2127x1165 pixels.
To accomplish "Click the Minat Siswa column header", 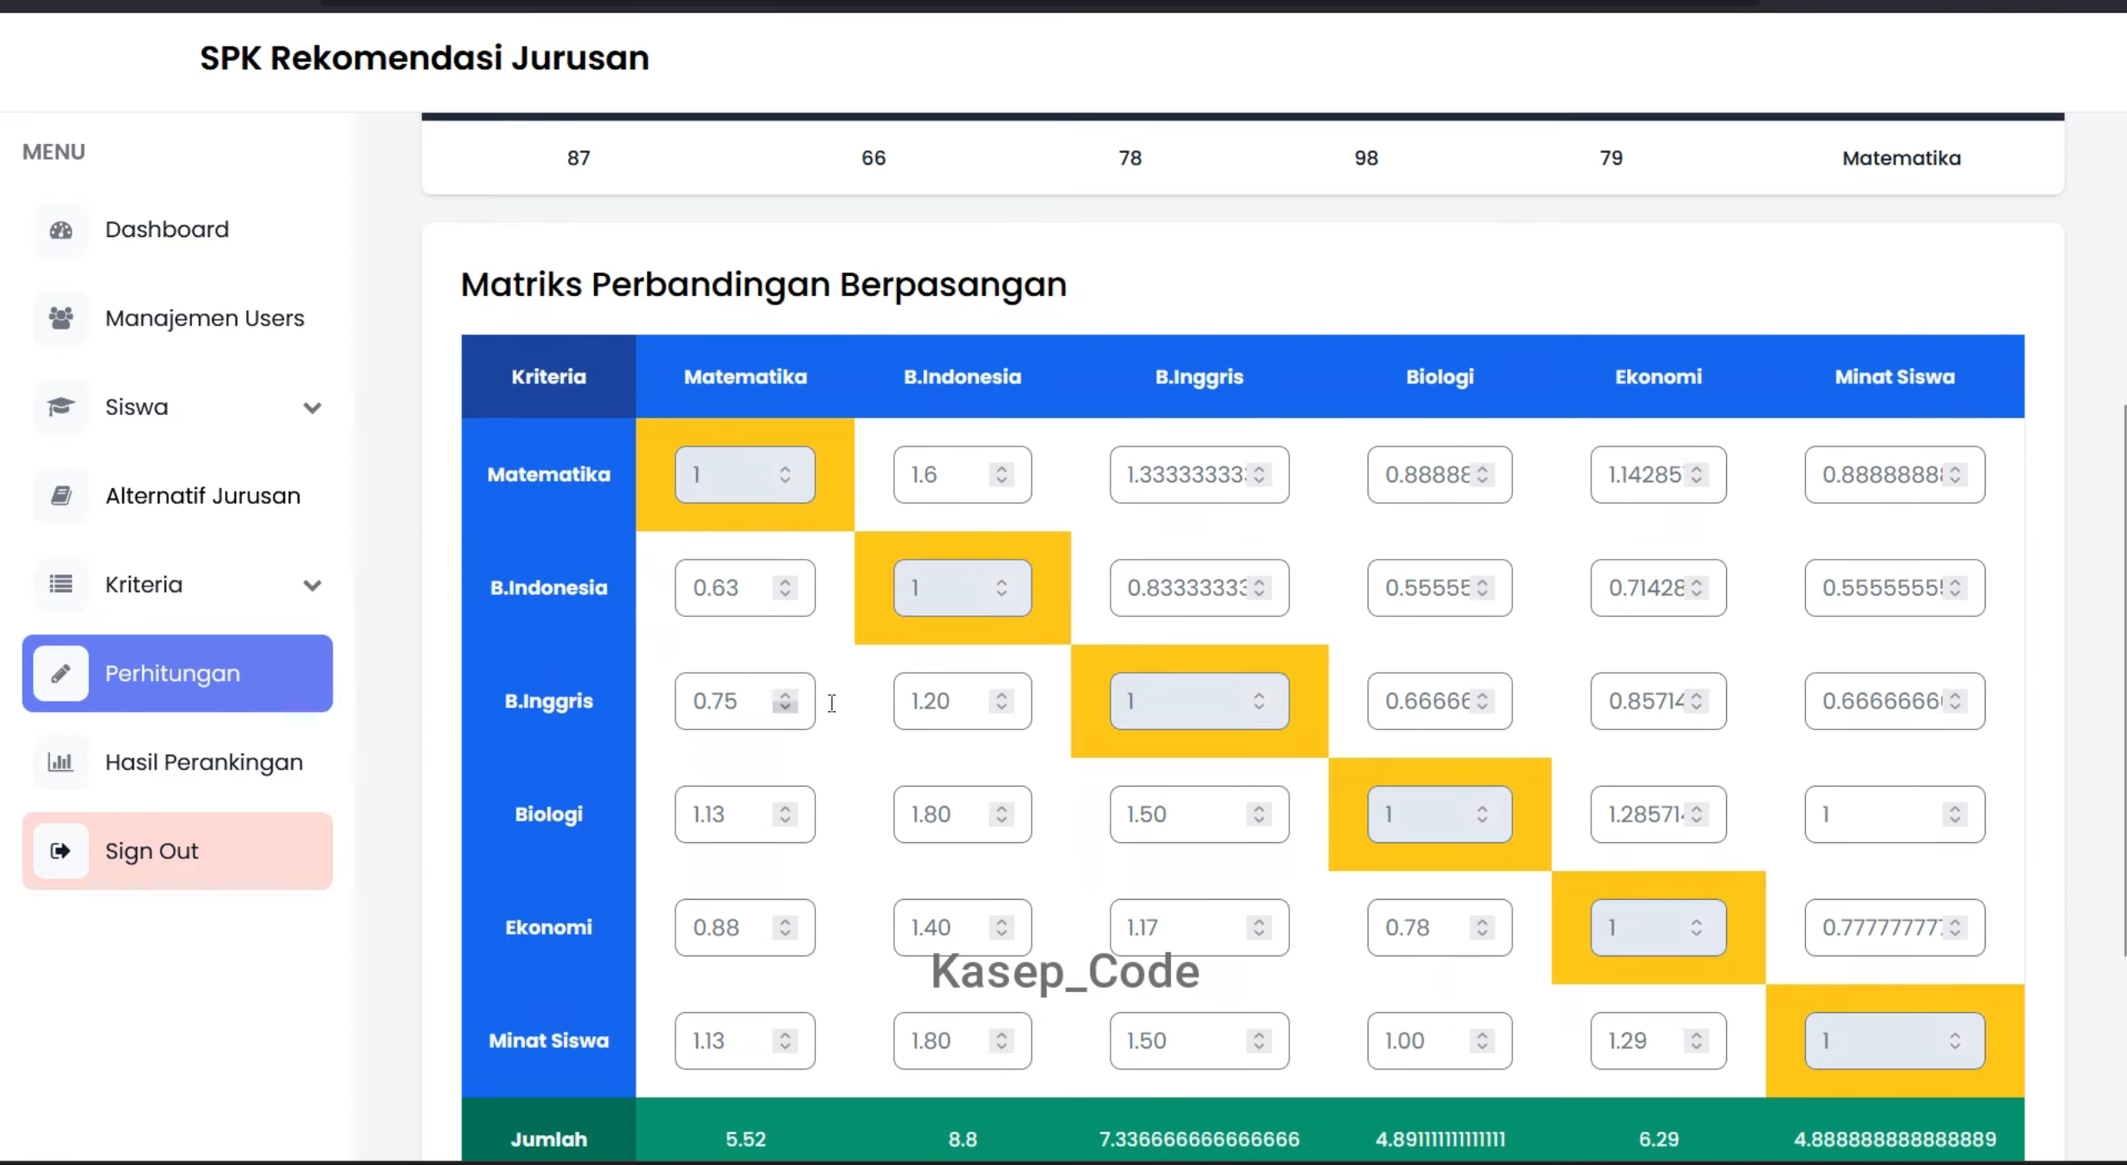I will click(1895, 377).
